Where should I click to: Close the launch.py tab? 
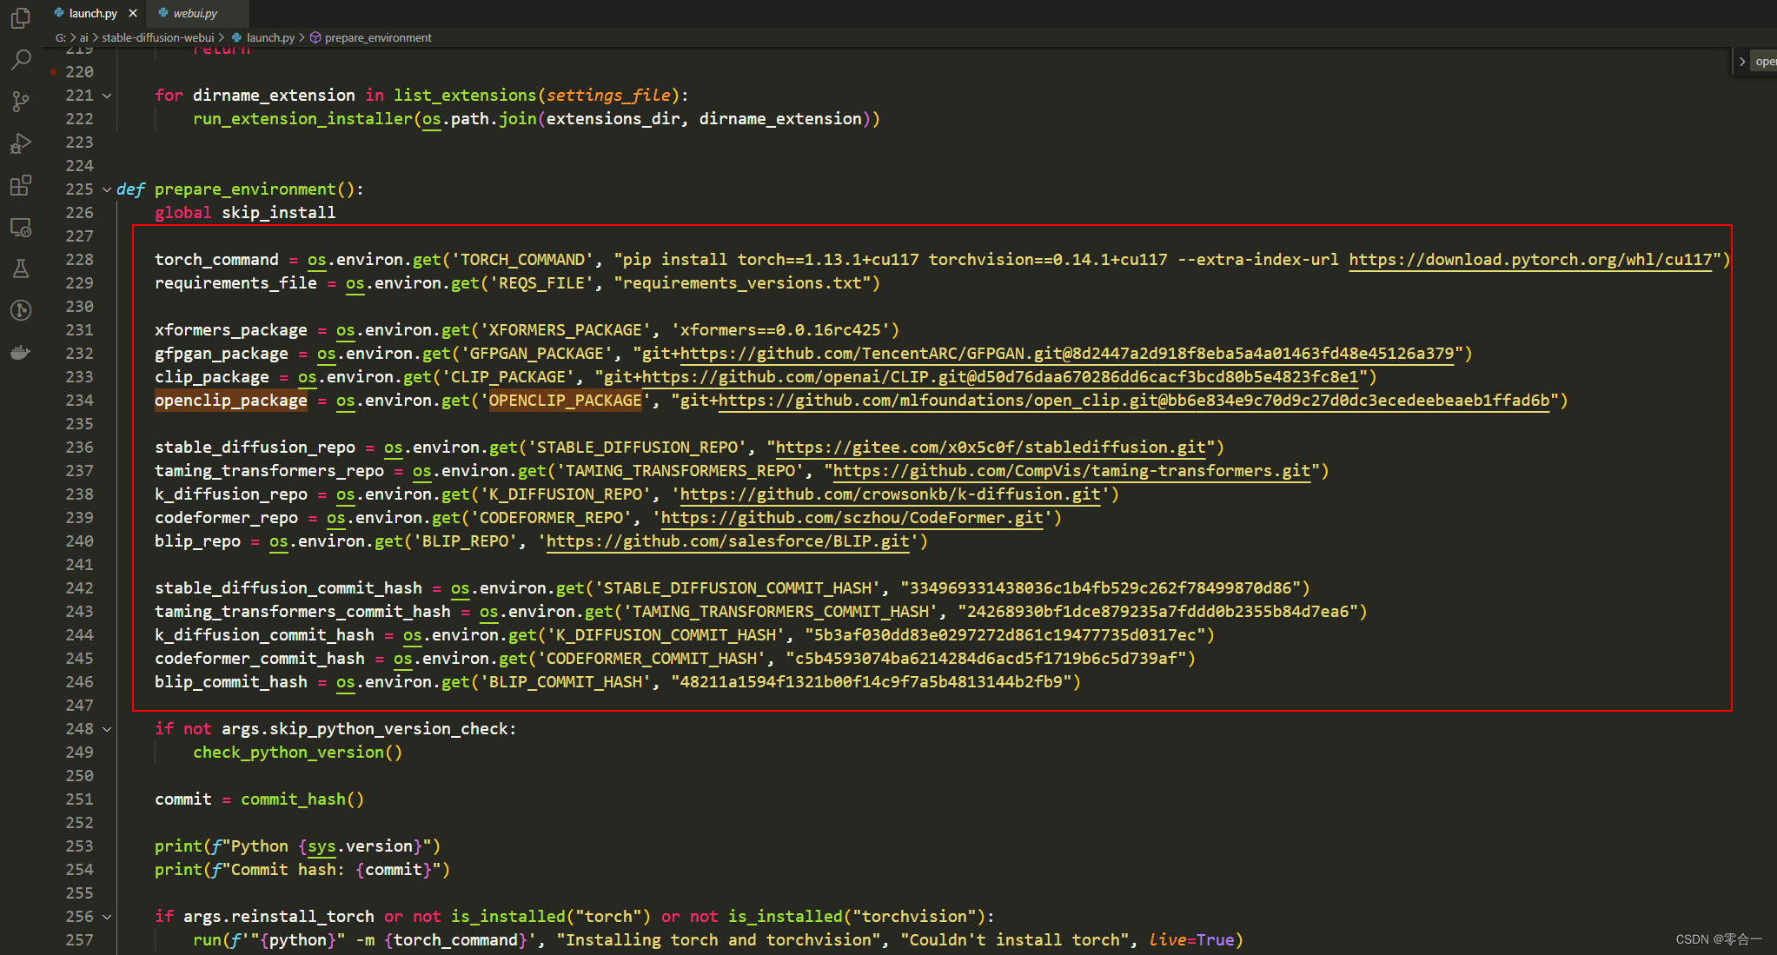click(x=133, y=13)
